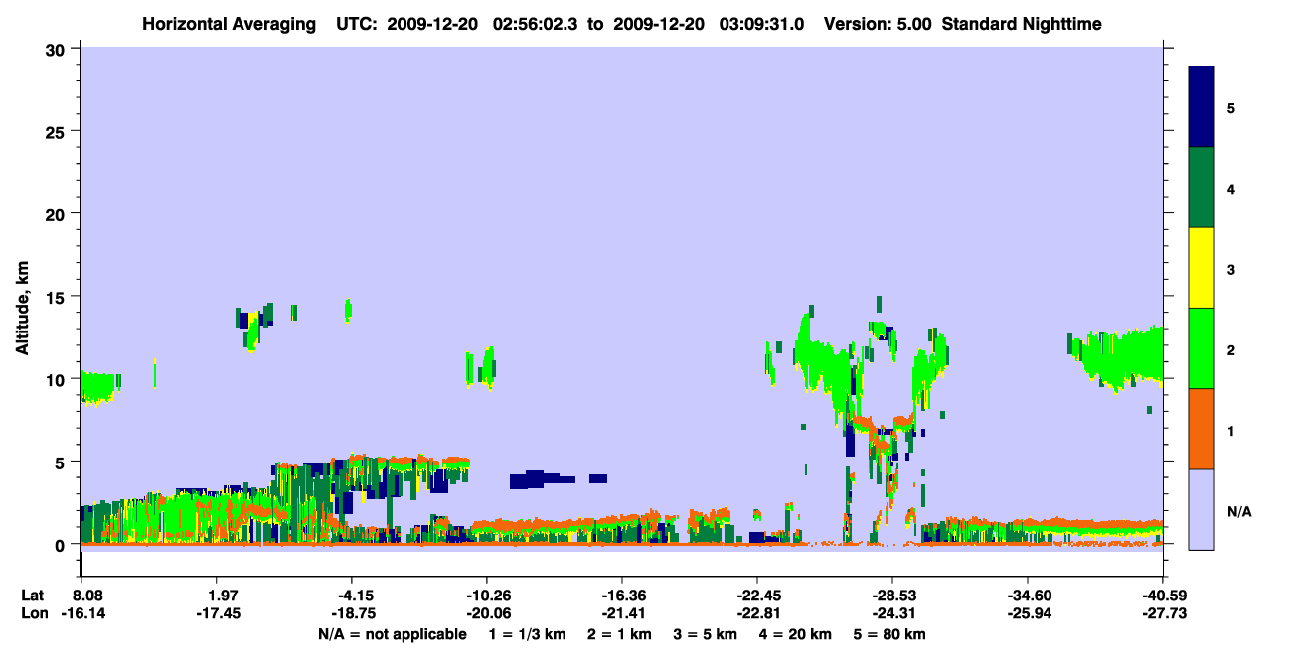Click the longitude value -20.06
1292x662 pixels.
click(487, 614)
